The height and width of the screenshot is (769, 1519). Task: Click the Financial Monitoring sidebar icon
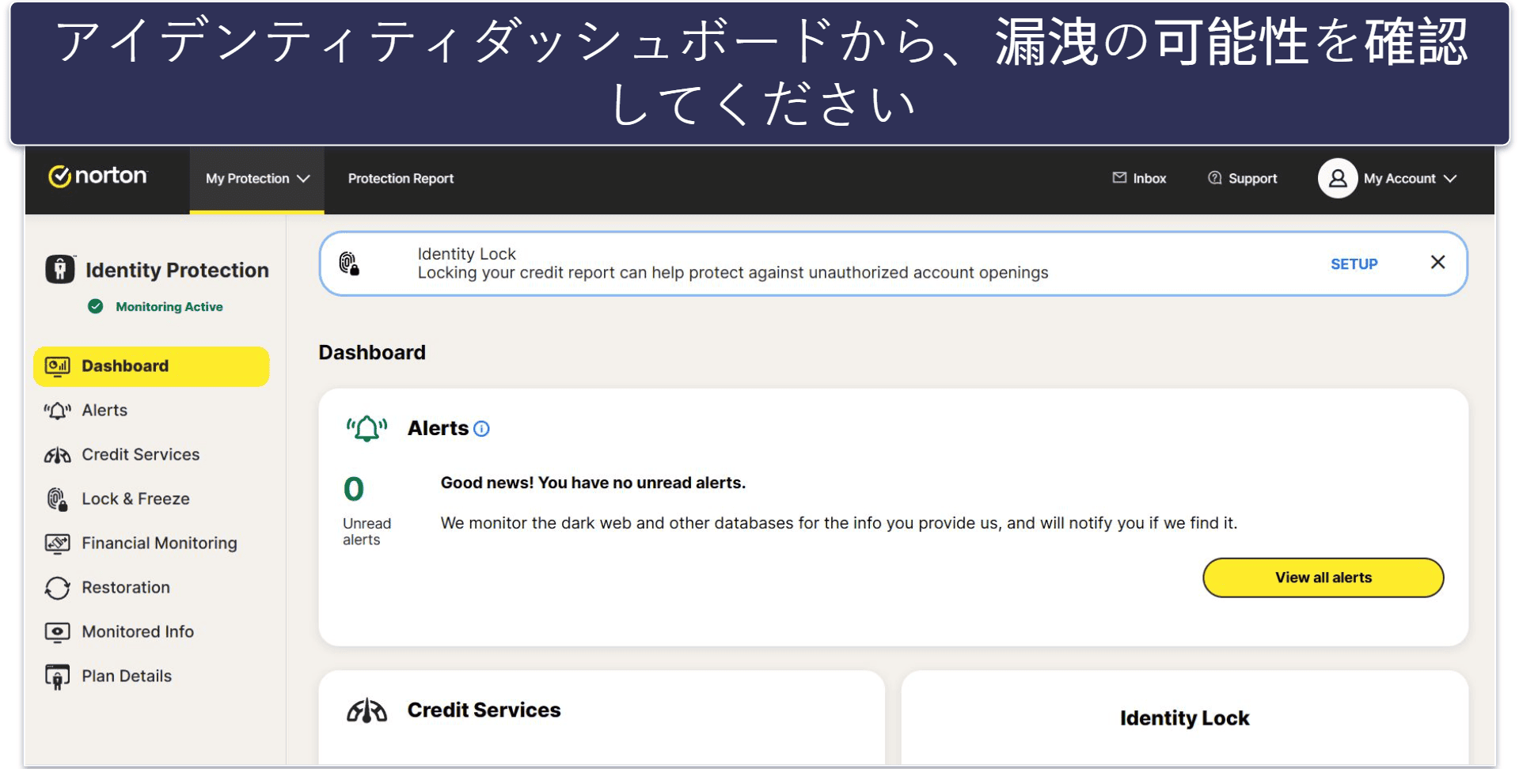[x=57, y=544]
